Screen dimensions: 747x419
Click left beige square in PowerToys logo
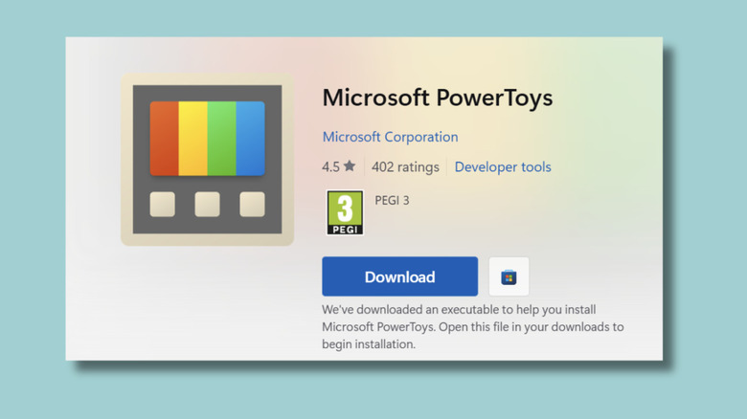click(163, 204)
